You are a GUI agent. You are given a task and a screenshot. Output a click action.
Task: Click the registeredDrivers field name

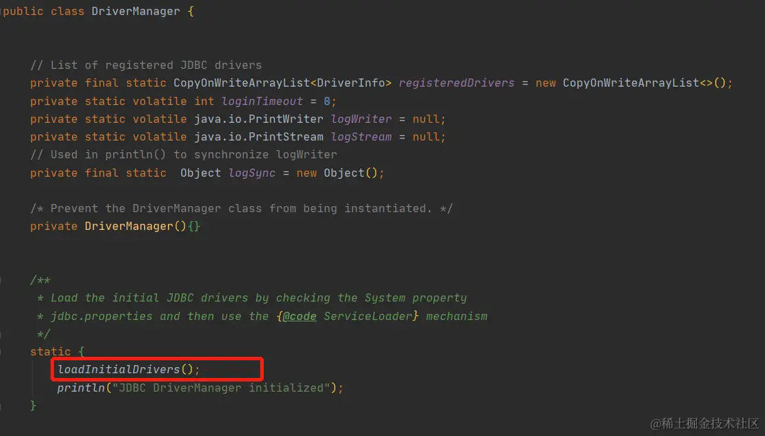tap(456, 83)
